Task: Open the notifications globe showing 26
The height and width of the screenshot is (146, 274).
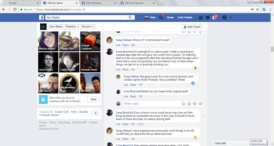Action: click(x=214, y=17)
